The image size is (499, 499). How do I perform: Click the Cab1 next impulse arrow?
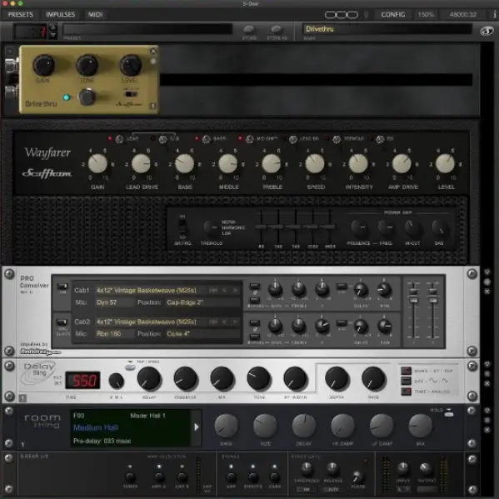pyautogui.click(x=235, y=290)
